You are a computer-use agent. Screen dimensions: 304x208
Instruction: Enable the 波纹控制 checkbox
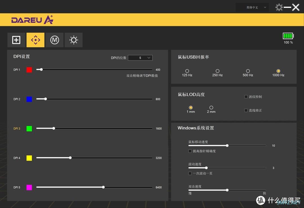pyautogui.click(x=246, y=97)
